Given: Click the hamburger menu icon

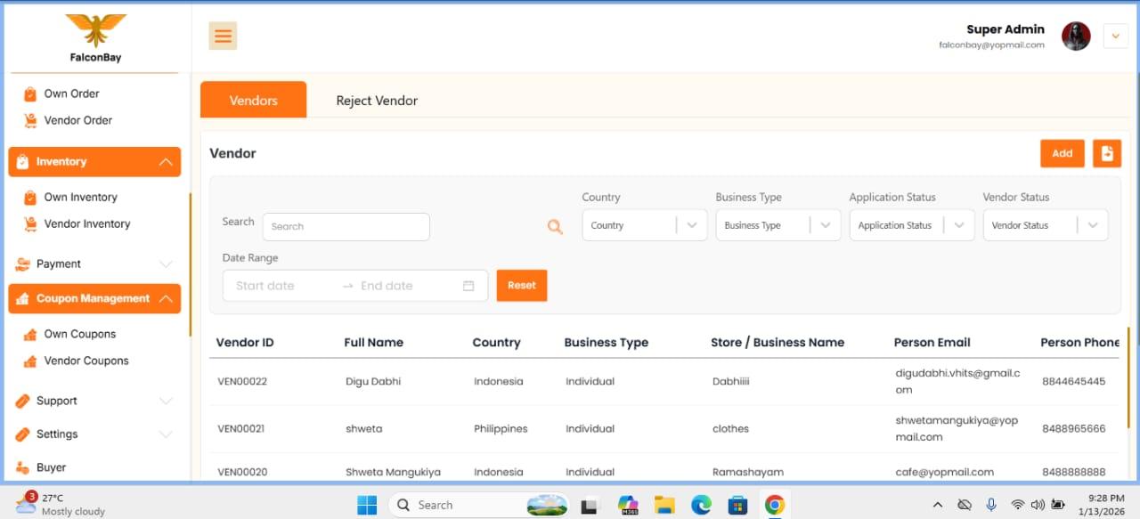Looking at the screenshot, I should point(223,36).
